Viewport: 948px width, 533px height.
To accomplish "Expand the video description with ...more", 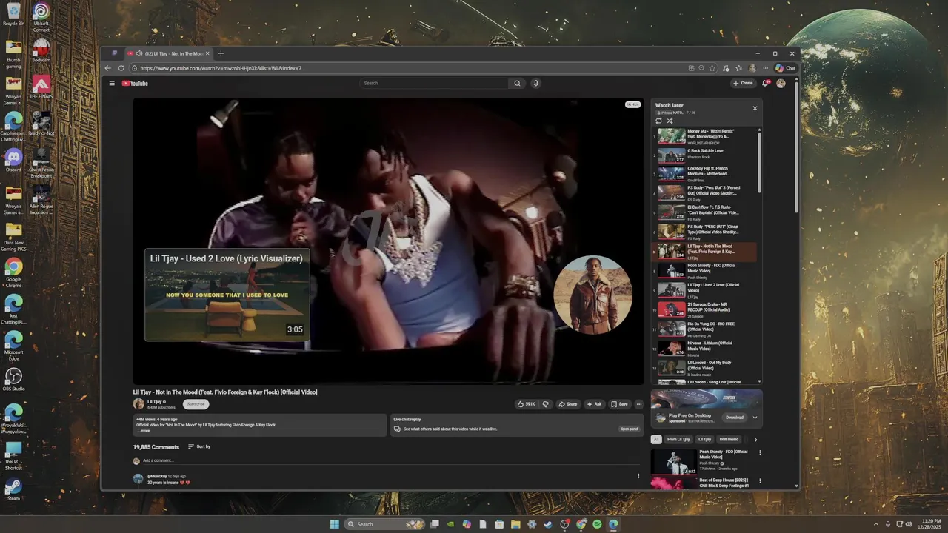I will (144, 431).
